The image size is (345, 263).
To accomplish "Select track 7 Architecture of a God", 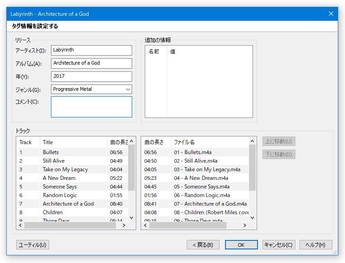I will (x=73, y=204).
